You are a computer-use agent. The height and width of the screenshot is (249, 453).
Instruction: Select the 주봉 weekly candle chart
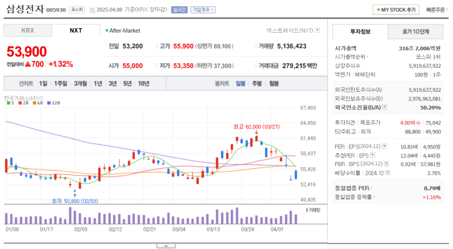(x=257, y=84)
